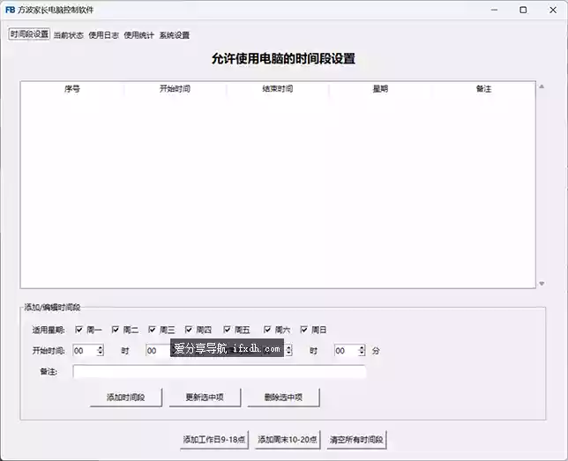Screen dimensions: 568x461
Task: Click the 备注 text input field
Action: 219,372
